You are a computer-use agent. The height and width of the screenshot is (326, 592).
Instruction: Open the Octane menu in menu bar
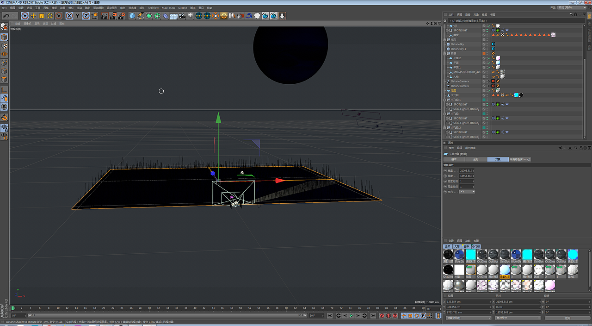point(183,8)
